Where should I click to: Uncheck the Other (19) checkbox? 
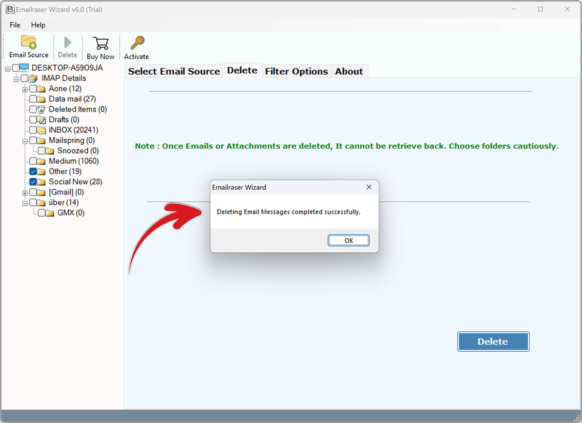pyautogui.click(x=32, y=172)
